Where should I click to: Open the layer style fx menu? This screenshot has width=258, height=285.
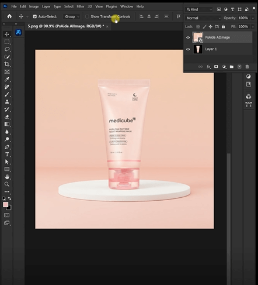point(208,67)
